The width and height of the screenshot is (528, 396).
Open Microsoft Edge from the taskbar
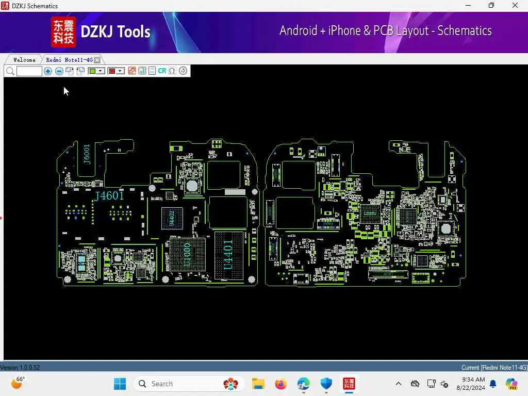tap(303, 384)
